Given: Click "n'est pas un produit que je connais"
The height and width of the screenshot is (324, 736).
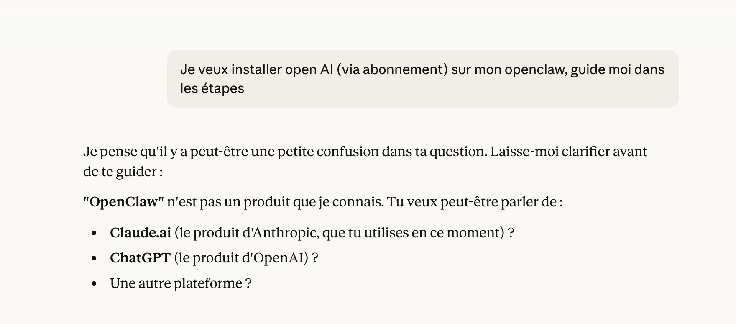Looking at the screenshot, I should [275, 202].
